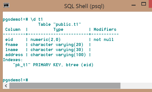This screenshot has height=92, width=152.
Task: Minimize the SQL Shell window
Action: pyautogui.click(x=134, y=5)
